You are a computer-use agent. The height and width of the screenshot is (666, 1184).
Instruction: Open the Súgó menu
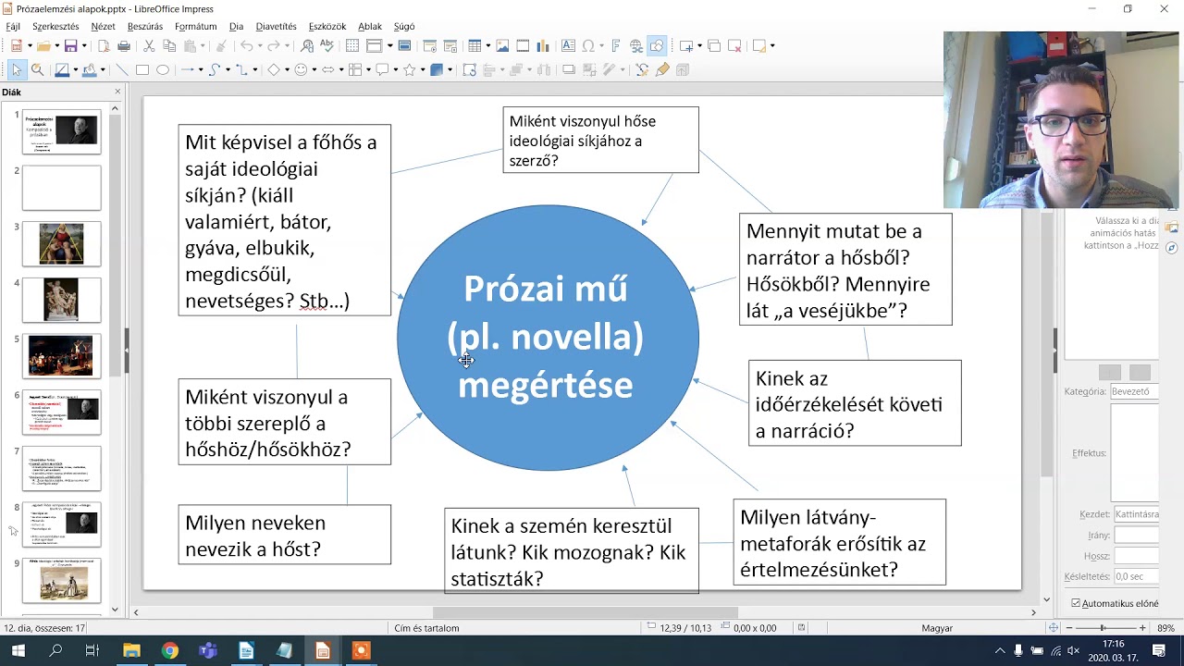(x=404, y=27)
